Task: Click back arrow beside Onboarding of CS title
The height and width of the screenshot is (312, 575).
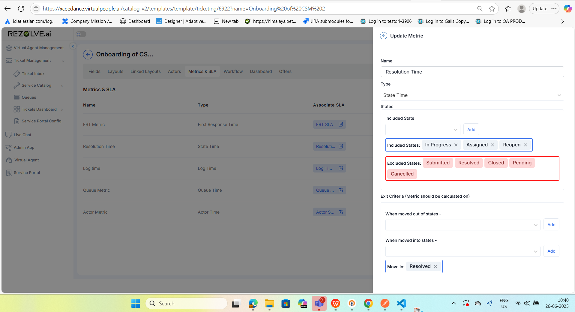Action: (88, 54)
